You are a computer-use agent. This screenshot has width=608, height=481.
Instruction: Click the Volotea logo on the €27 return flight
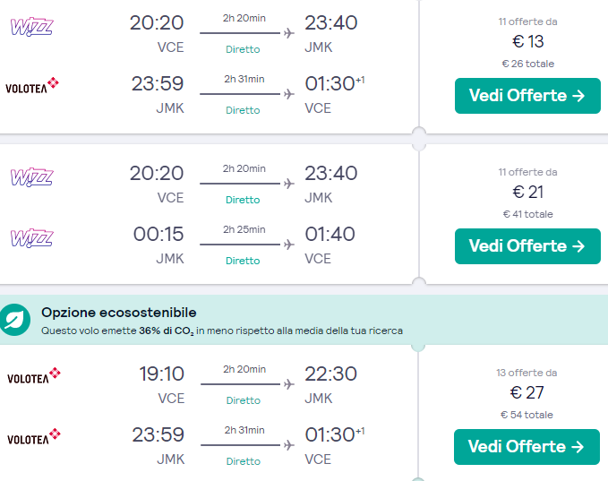coord(33,437)
